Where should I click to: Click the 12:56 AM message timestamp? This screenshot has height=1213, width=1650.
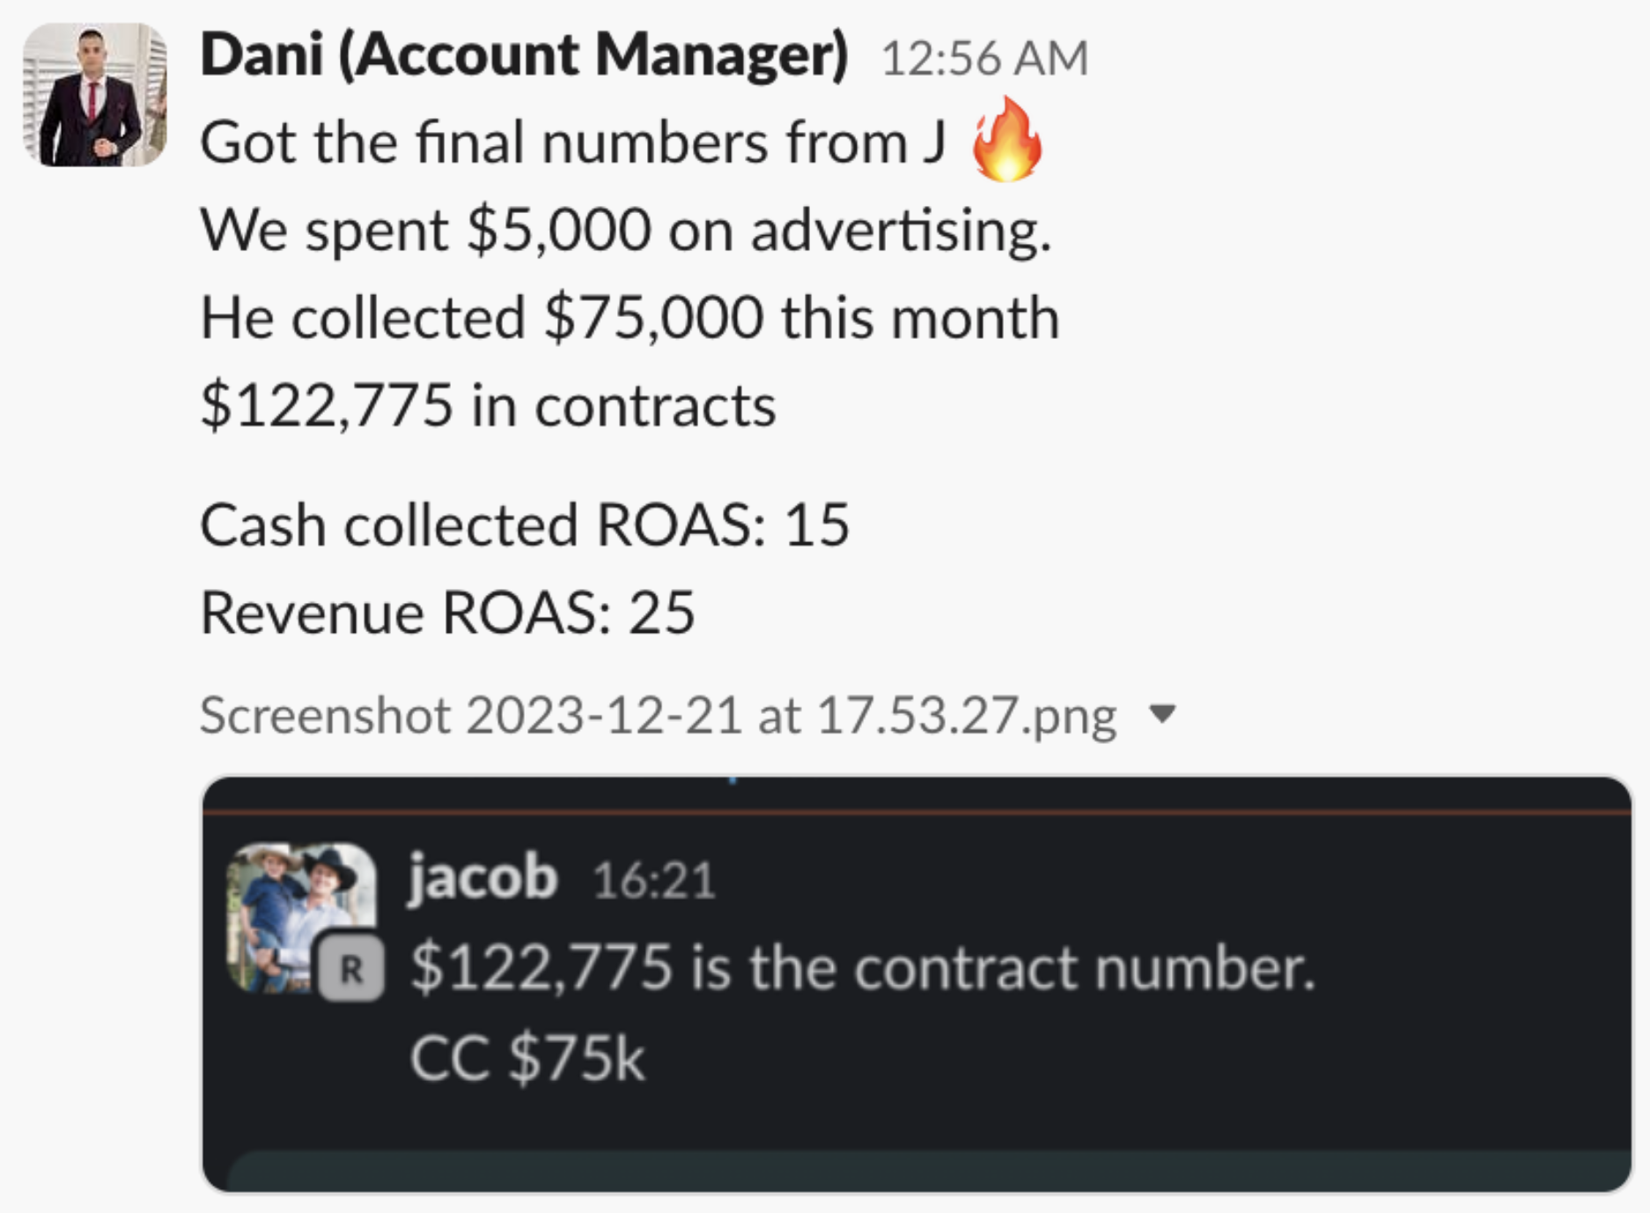(x=984, y=58)
